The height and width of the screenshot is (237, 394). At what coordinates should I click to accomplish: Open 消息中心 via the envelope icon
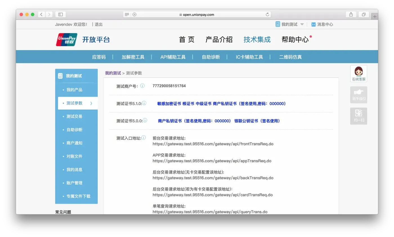tap(313, 24)
